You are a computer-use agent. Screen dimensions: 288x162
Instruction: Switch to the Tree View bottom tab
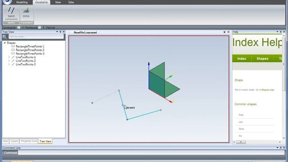[45, 141]
